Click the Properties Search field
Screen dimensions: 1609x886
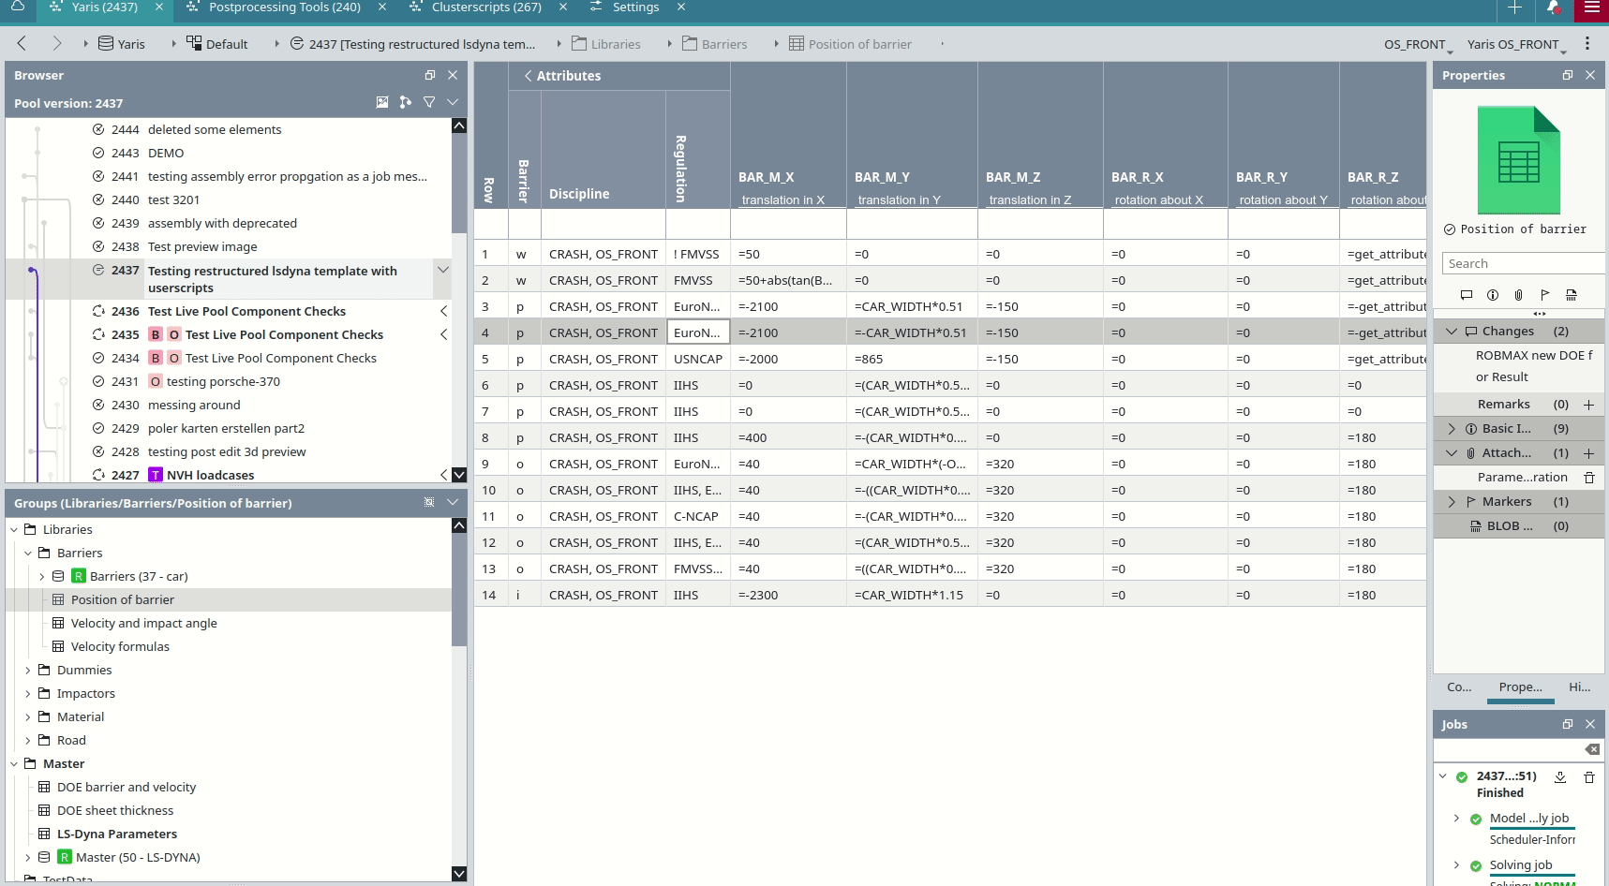pos(1524,264)
